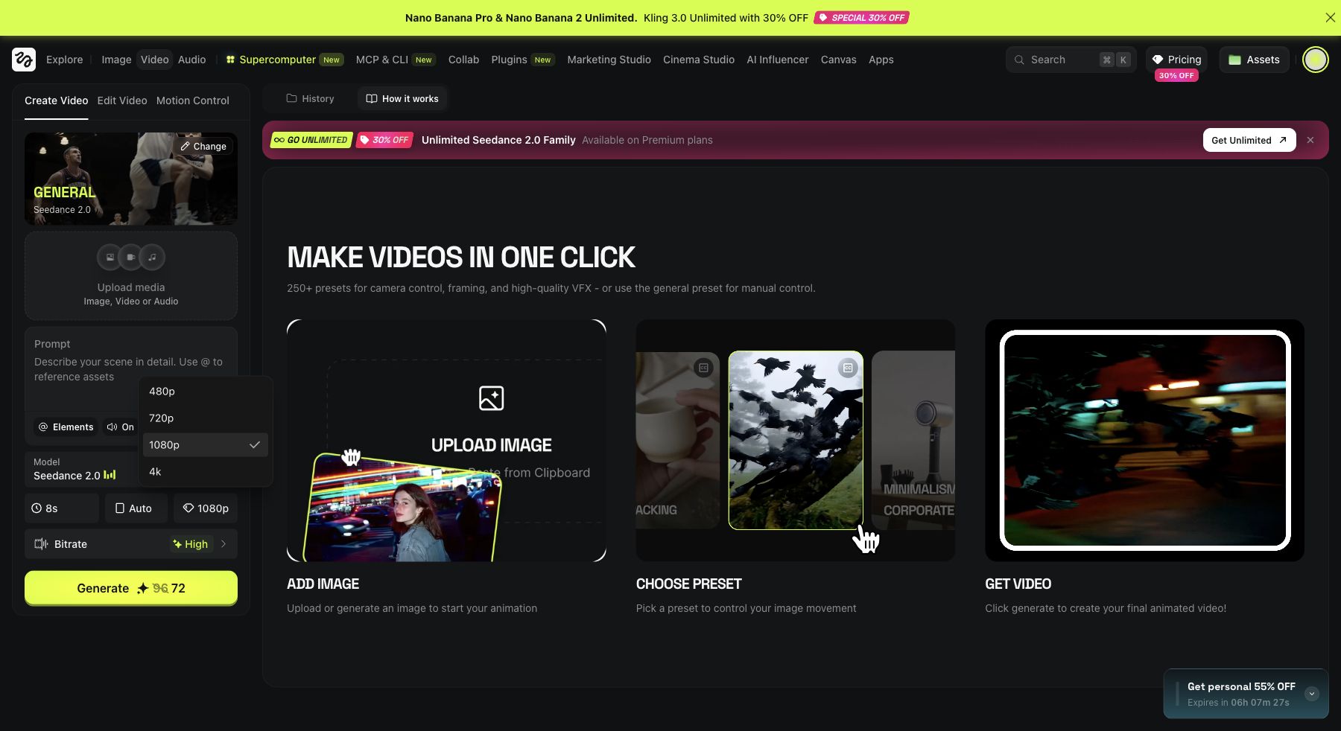Select 4k resolution
The width and height of the screenshot is (1341, 731).
[x=206, y=472]
